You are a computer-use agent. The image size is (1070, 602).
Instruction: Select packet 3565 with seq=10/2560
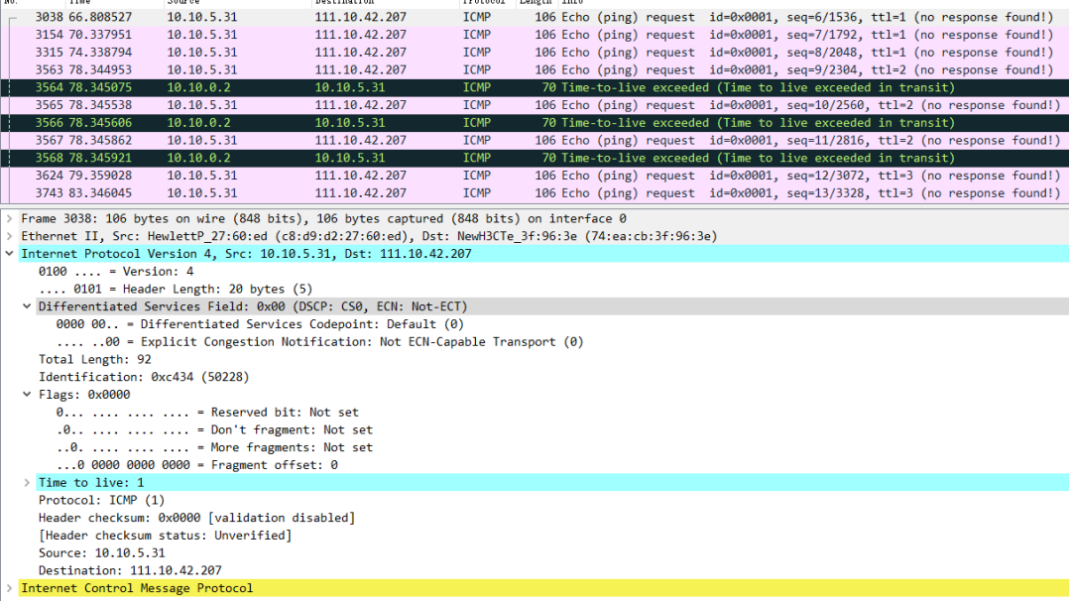(x=535, y=105)
